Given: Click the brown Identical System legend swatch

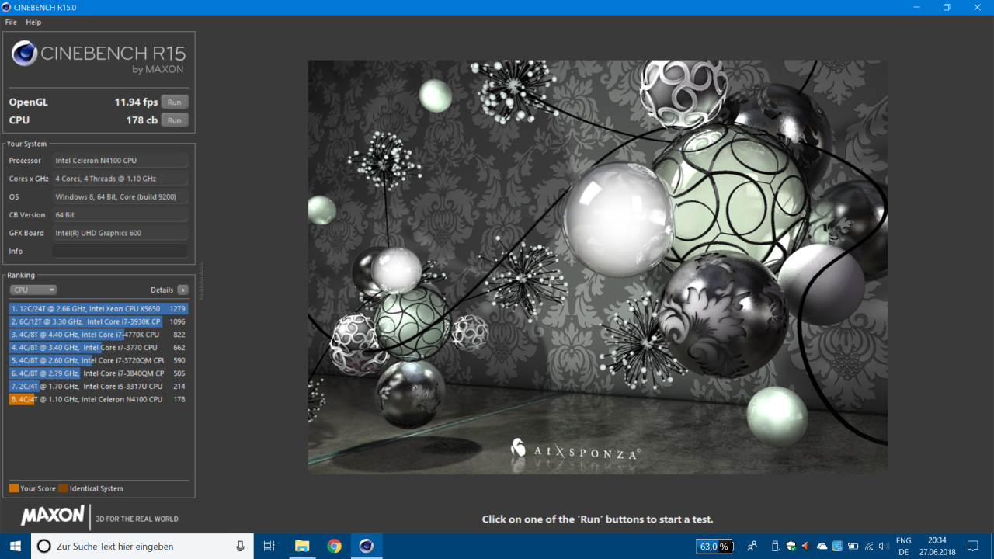Looking at the screenshot, I should pos(63,488).
